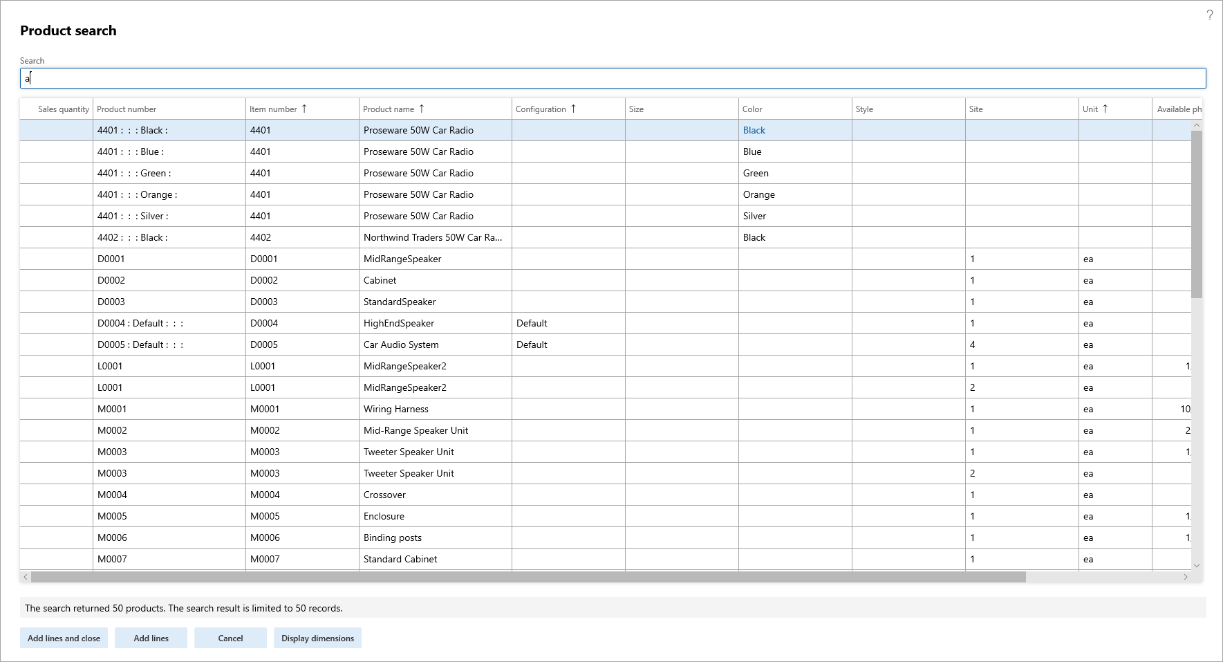Click the sort arrow on Product name column
1223x662 pixels.
(x=422, y=109)
